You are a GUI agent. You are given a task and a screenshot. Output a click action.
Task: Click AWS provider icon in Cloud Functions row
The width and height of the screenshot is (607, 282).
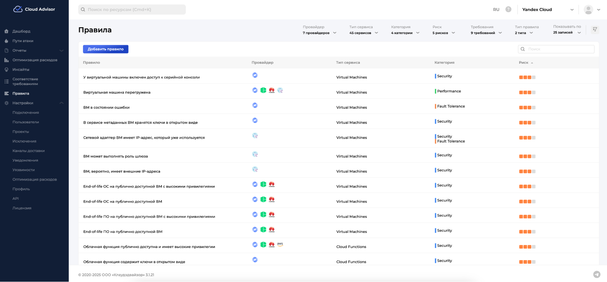tap(280, 244)
